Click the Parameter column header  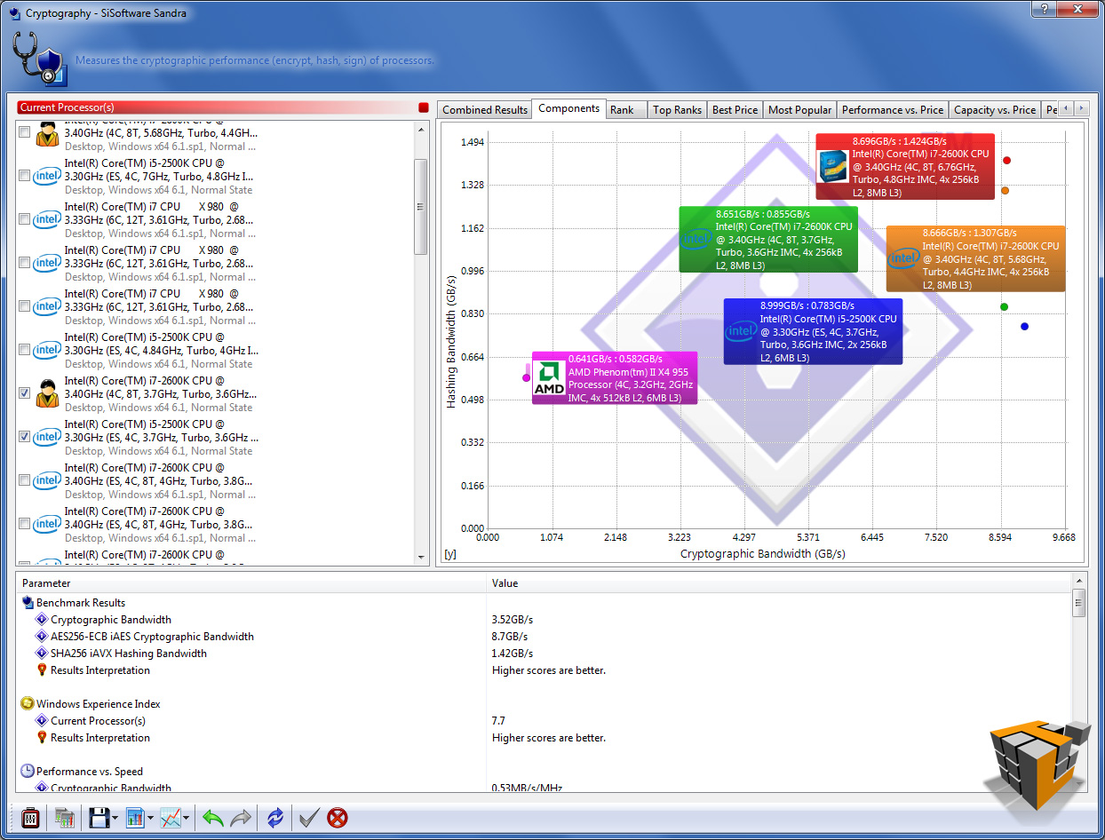click(x=251, y=583)
